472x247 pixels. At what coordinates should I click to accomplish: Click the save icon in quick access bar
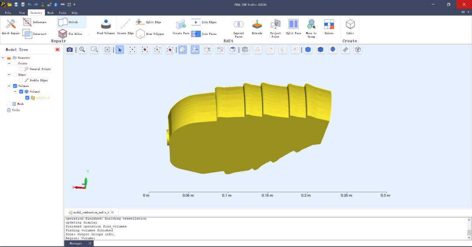coord(16,4)
